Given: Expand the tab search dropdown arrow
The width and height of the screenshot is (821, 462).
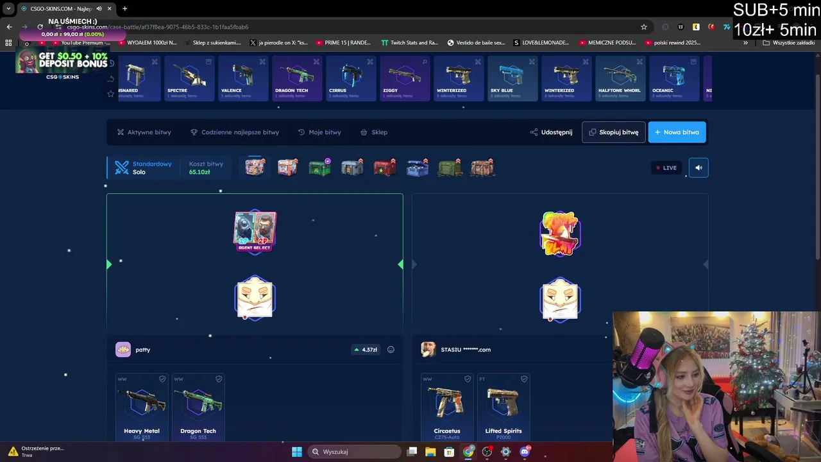Looking at the screenshot, I should [x=8, y=8].
